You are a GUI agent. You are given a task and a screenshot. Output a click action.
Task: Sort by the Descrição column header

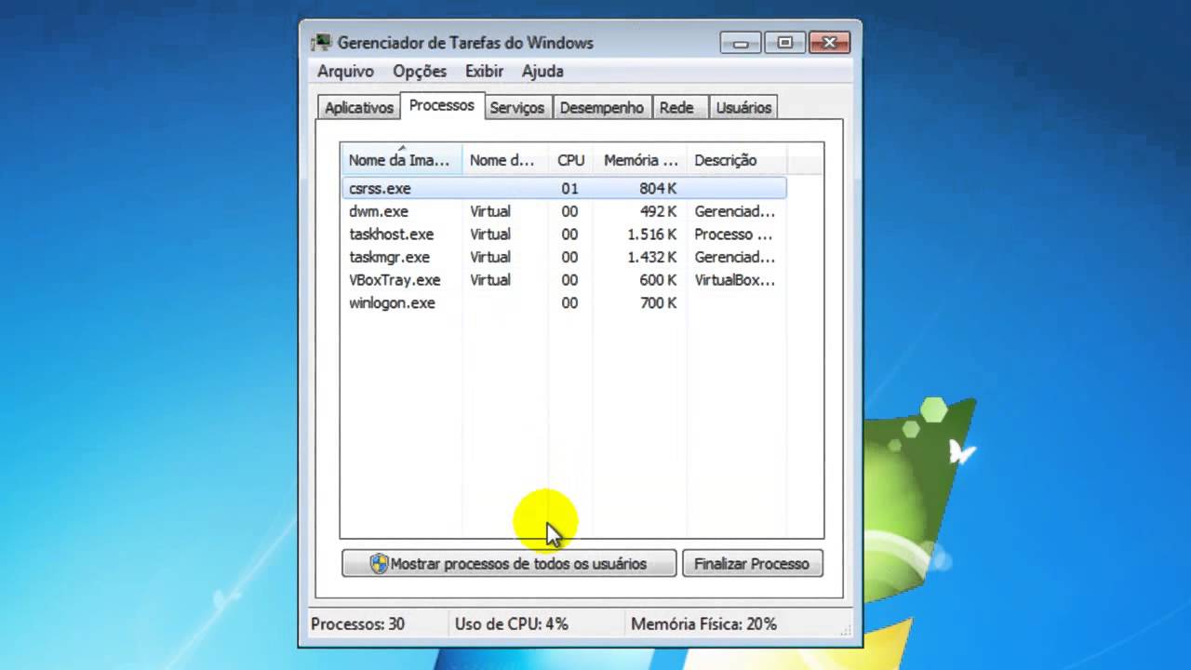point(736,160)
